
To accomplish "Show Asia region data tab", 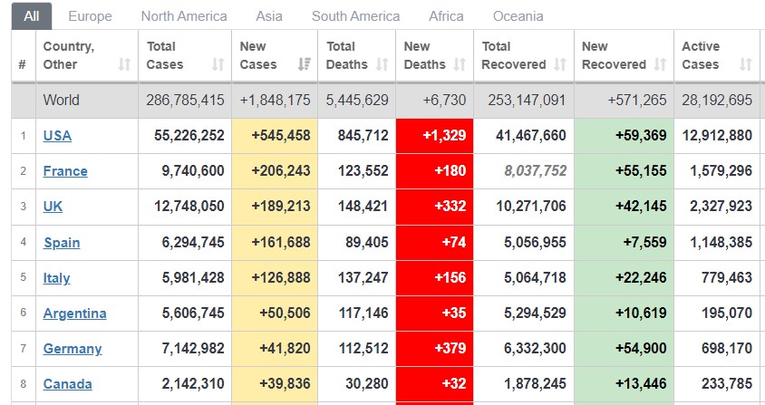I will click(x=269, y=16).
